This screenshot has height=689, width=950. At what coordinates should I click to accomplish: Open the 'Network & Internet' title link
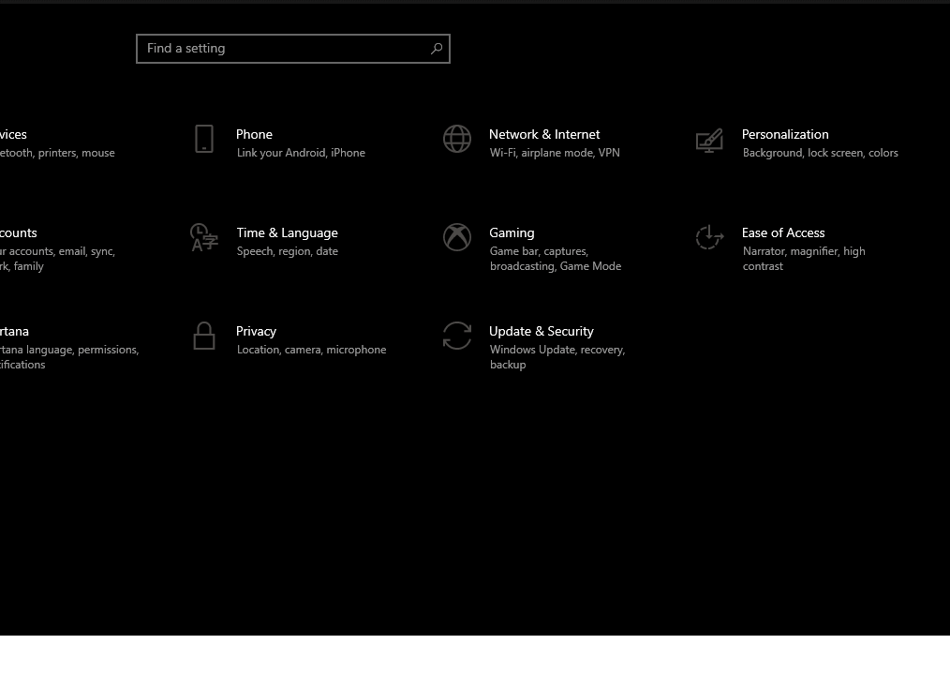point(544,134)
